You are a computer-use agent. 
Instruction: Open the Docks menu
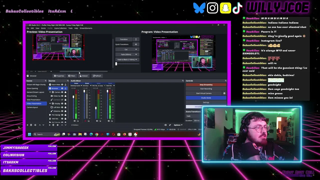point(43,28)
